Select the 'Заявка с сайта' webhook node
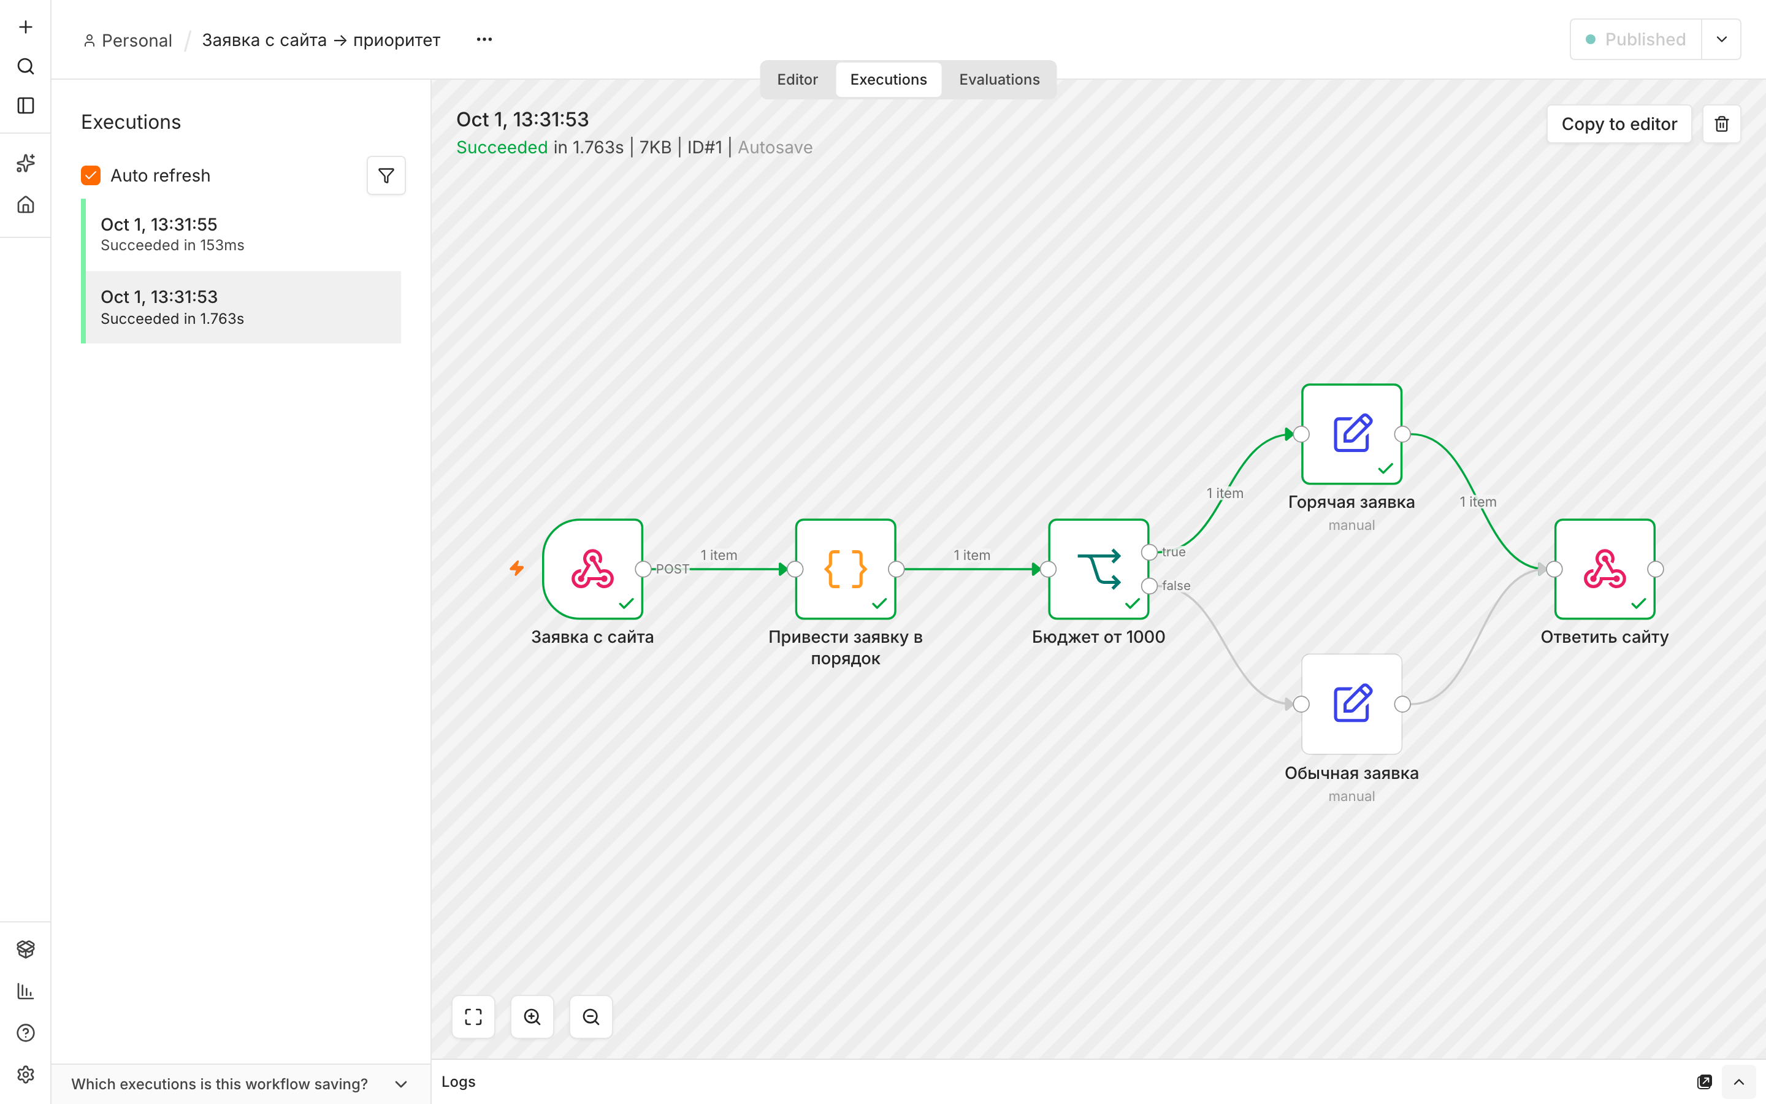This screenshot has height=1104, width=1766. (592, 569)
